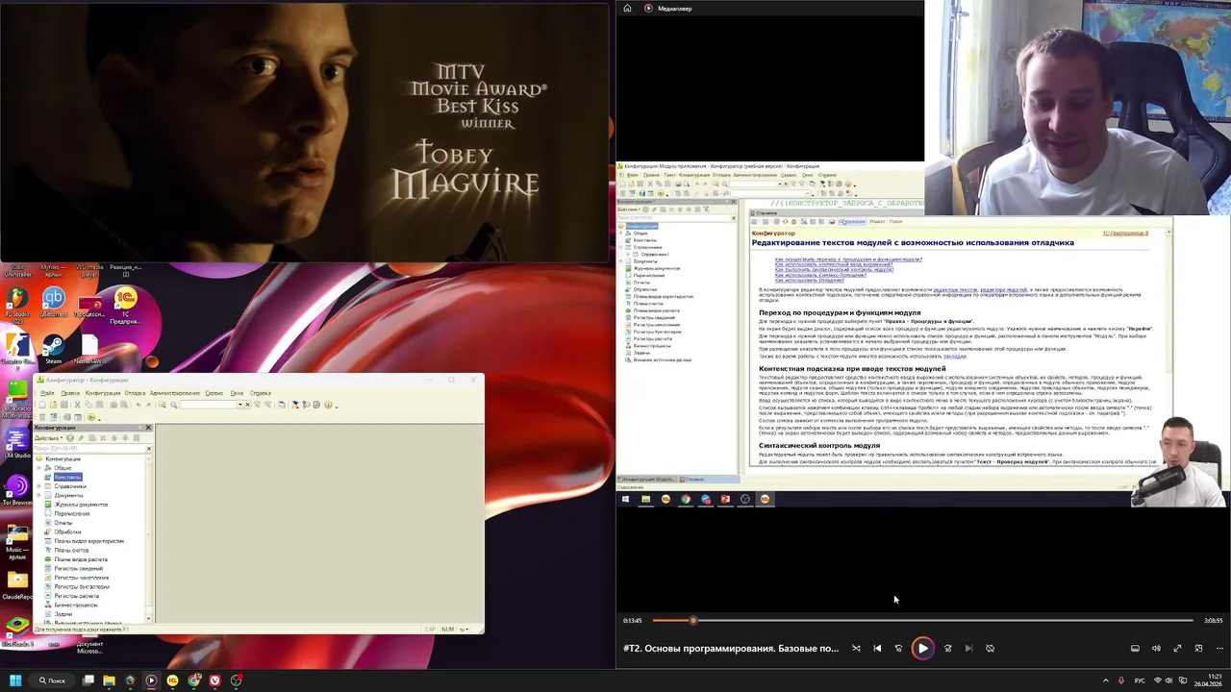The width and height of the screenshot is (1231, 692).
Task: Open the Файл menu in Конфигуратор
Action: [47, 393]
